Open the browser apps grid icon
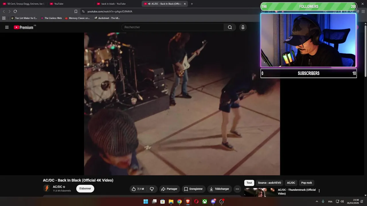 coord(4,18)
